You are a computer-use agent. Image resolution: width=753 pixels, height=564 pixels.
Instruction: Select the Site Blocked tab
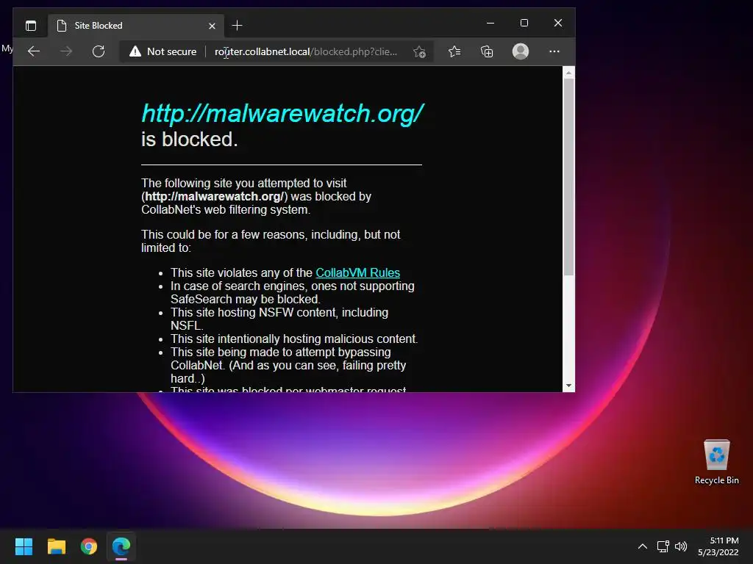[135, 26]
